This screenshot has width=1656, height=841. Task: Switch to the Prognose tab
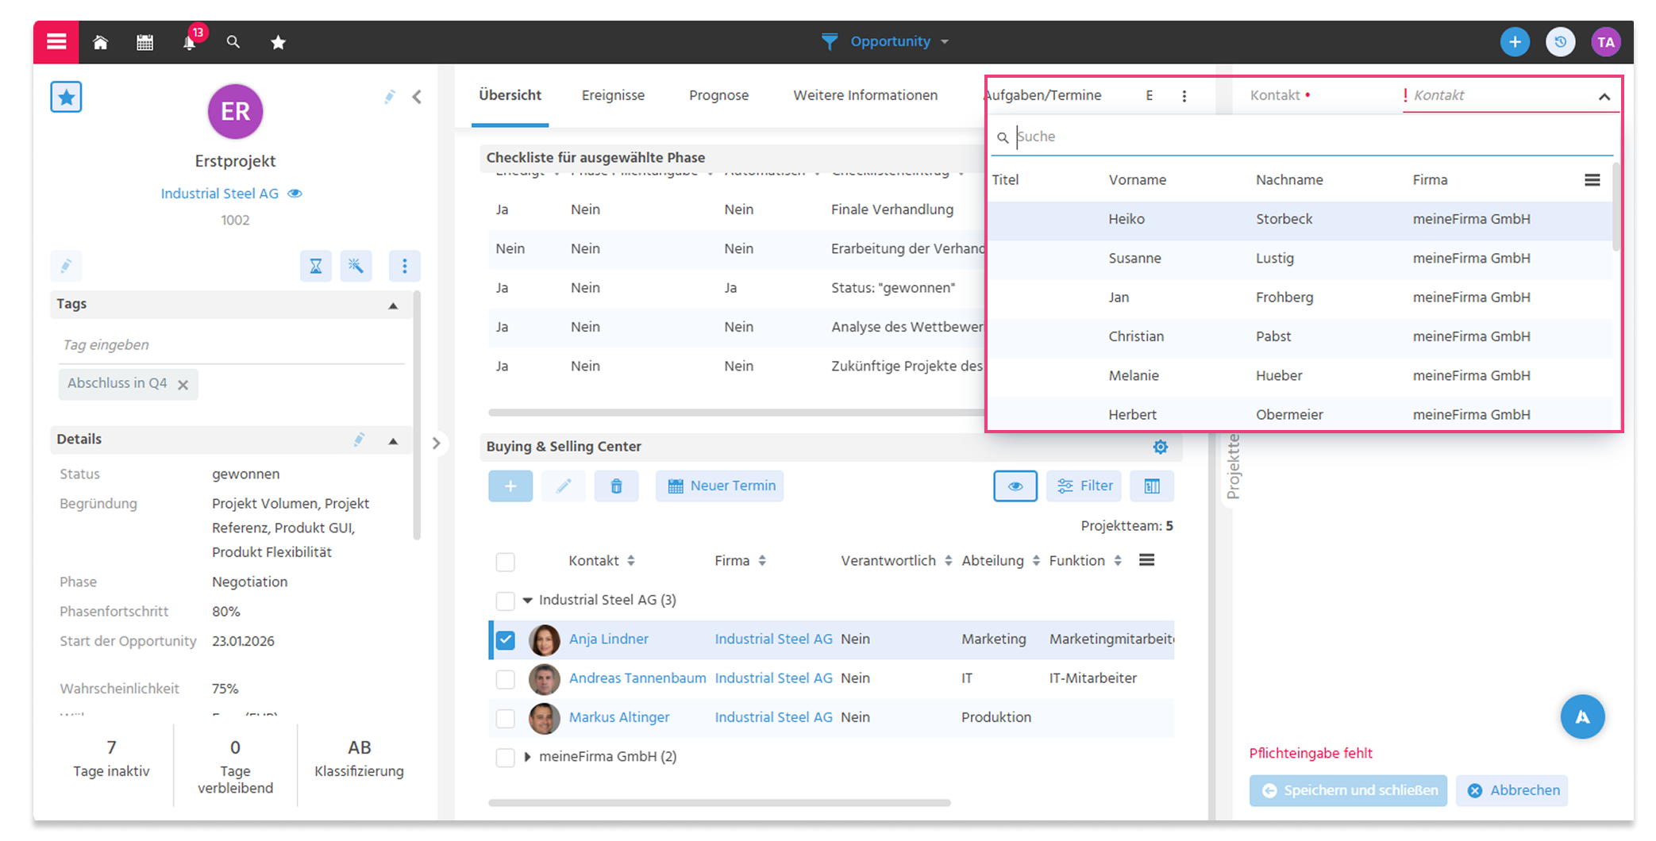718,95
